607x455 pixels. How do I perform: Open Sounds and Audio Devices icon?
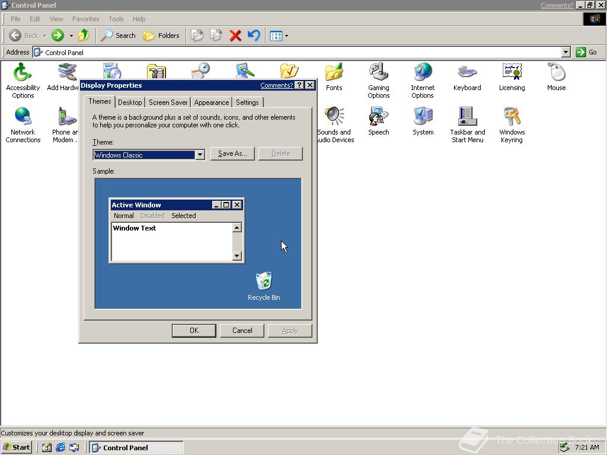click(334, 124)
